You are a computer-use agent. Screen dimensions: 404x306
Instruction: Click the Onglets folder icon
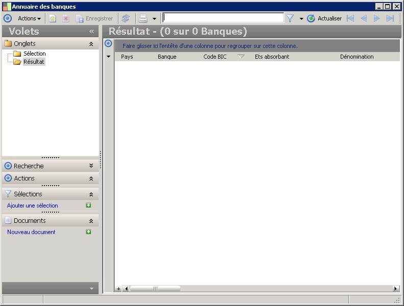coord(8,43)
